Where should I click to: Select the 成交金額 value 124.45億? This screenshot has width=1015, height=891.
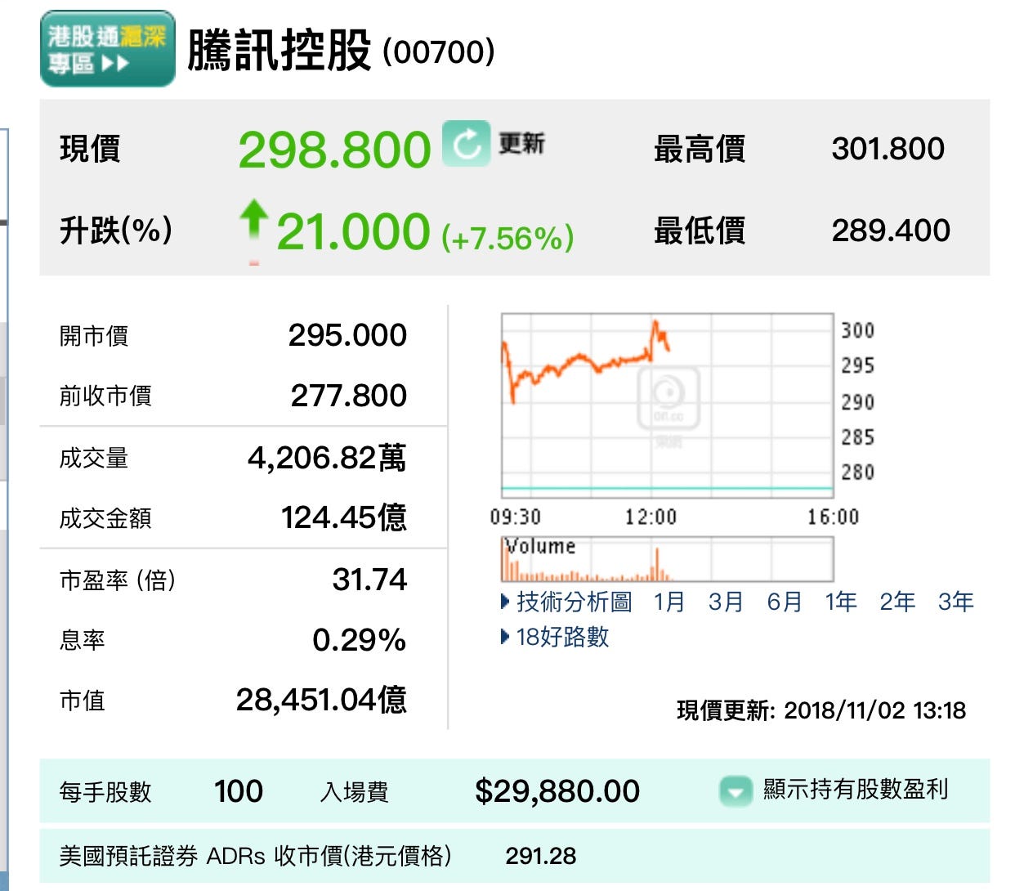344,517
